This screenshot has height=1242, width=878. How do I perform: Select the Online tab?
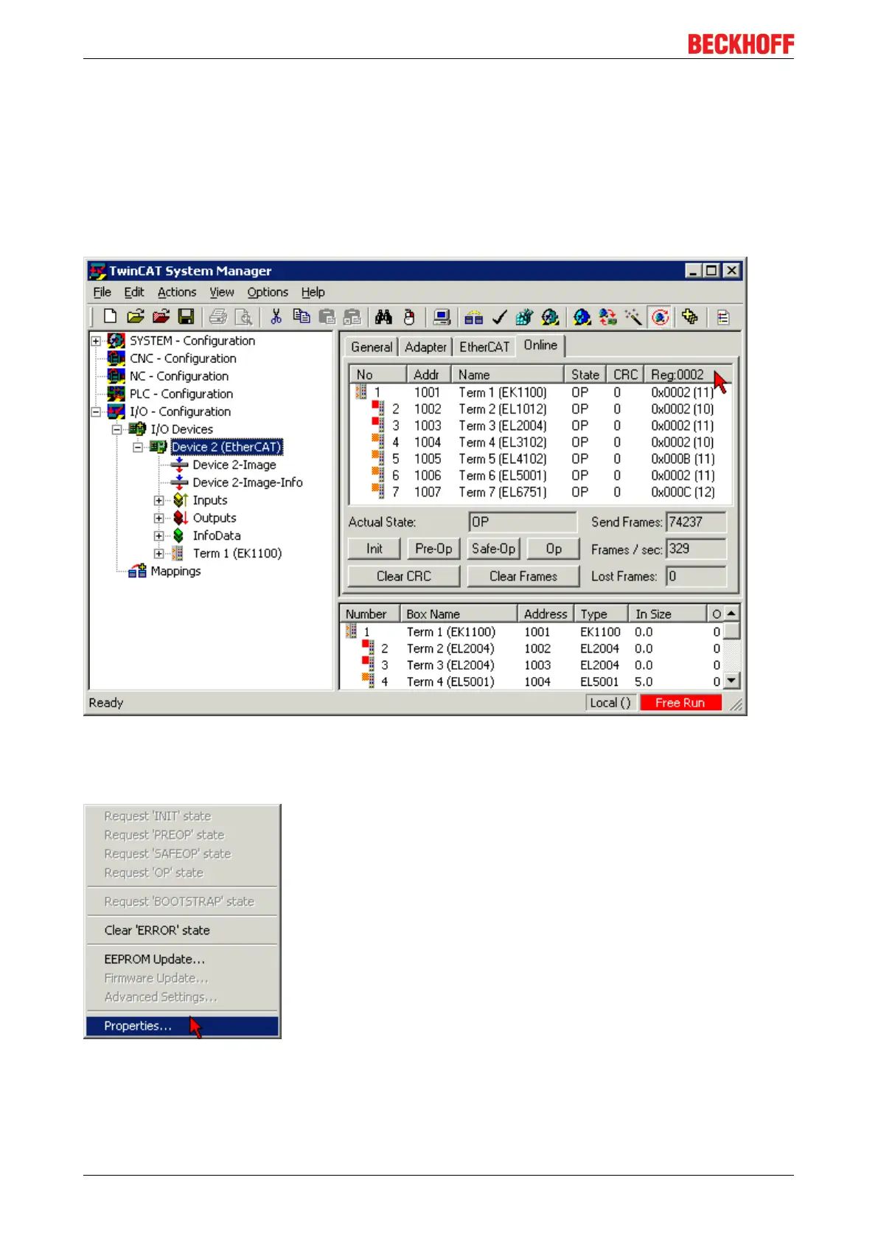coord(540,345)
